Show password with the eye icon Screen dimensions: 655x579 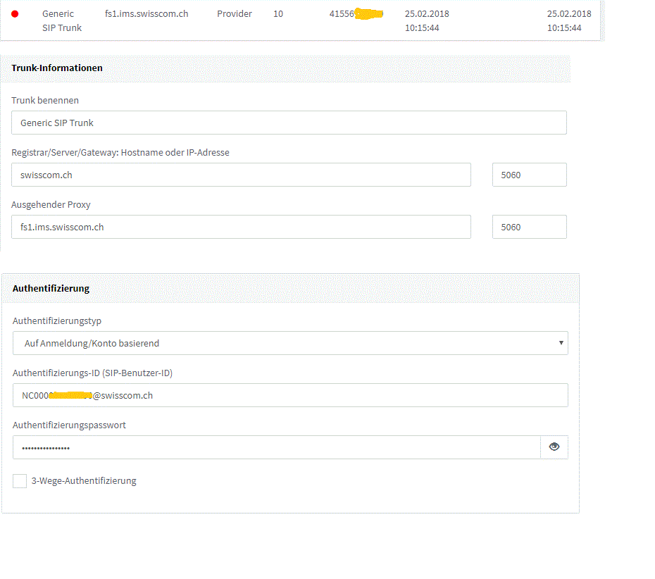tap(554, 447)
